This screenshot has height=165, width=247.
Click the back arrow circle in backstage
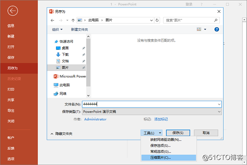(x=13, y=11)
